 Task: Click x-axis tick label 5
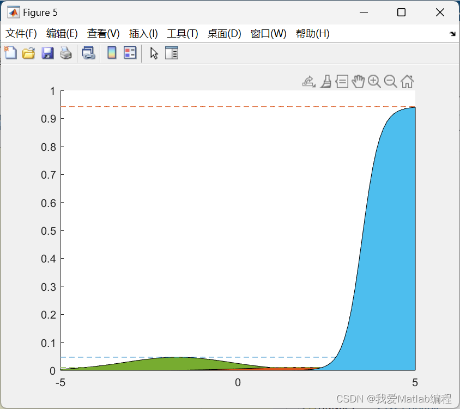tap(415, 382)
